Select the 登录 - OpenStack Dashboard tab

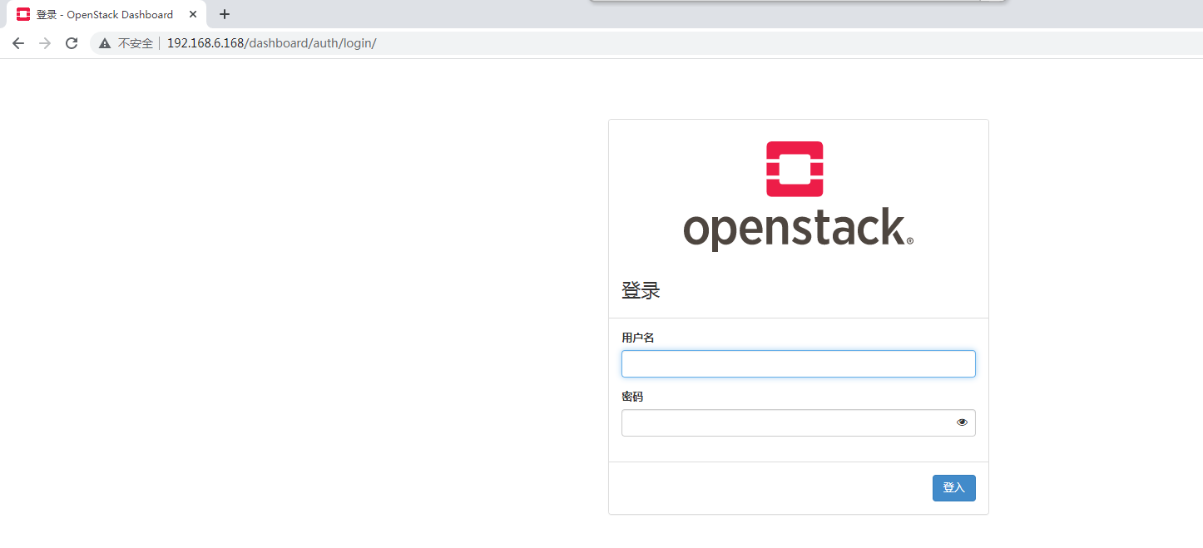(x=106, y=14)
